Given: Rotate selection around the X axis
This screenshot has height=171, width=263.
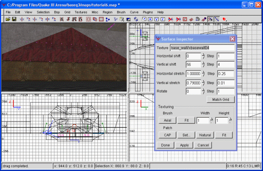Looking at the screenshot, I should [x=28, y=19].
